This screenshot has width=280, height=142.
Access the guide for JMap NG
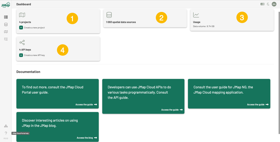[x=257, y=105]
